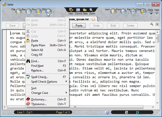This screenshot has height=117, width=162.
Task: Click the Zoom magnifier icon
Action: (x=91, y=10)
